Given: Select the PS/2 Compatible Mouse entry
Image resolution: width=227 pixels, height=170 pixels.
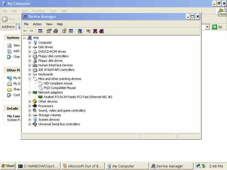Looking at the screenshot, I should [x=60, y=88].
